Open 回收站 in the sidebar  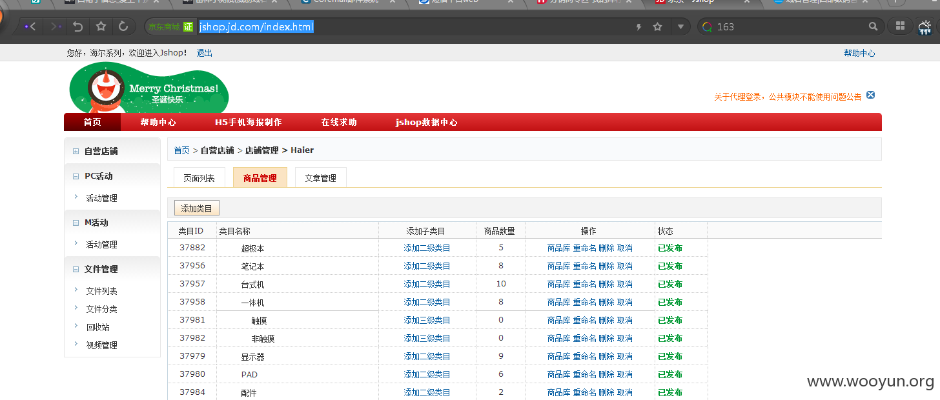[x=97, y=327]
